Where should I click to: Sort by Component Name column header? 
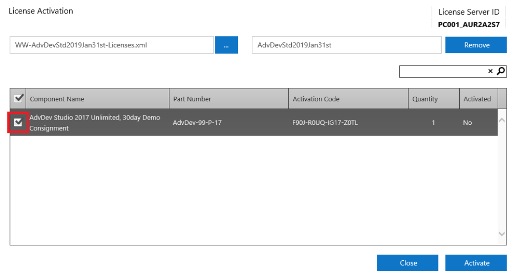(x=98, y=99)
